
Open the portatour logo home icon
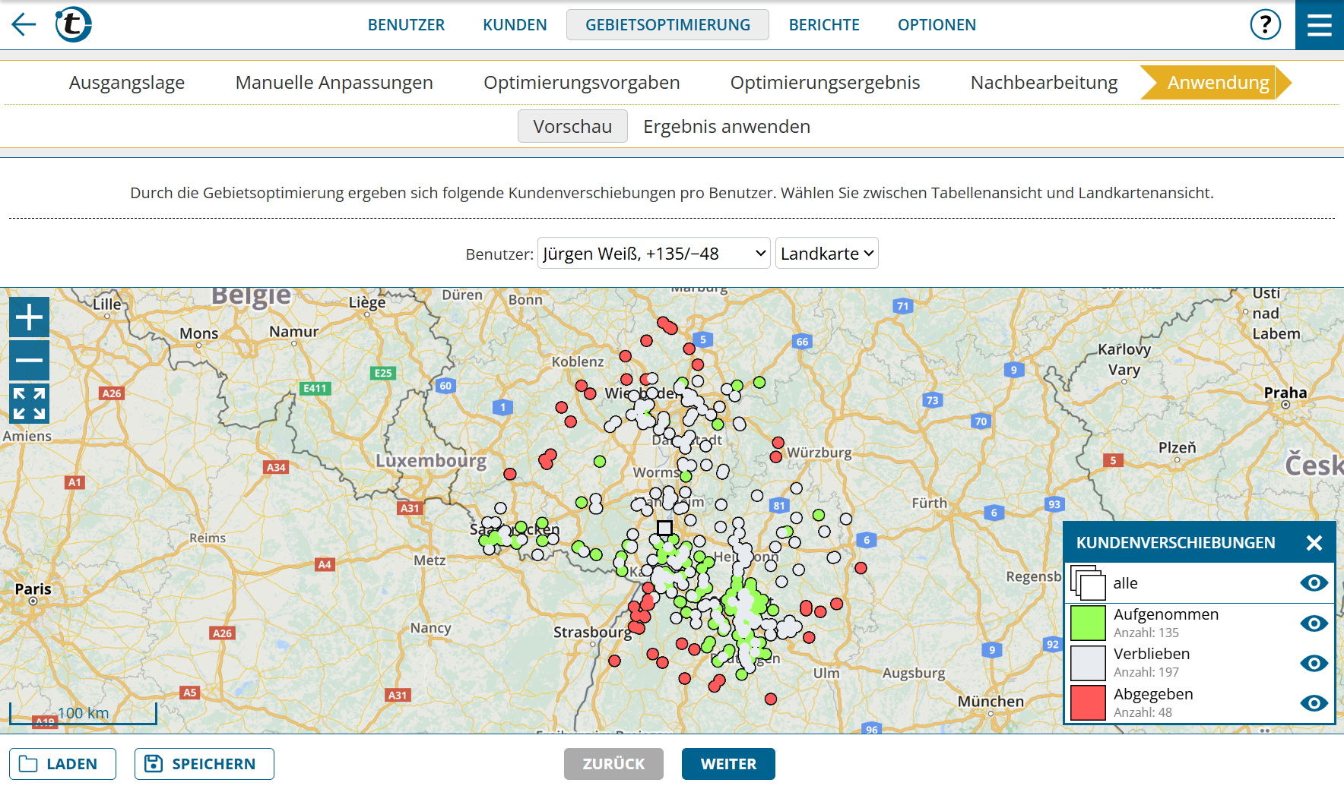(x=73, y=24)
